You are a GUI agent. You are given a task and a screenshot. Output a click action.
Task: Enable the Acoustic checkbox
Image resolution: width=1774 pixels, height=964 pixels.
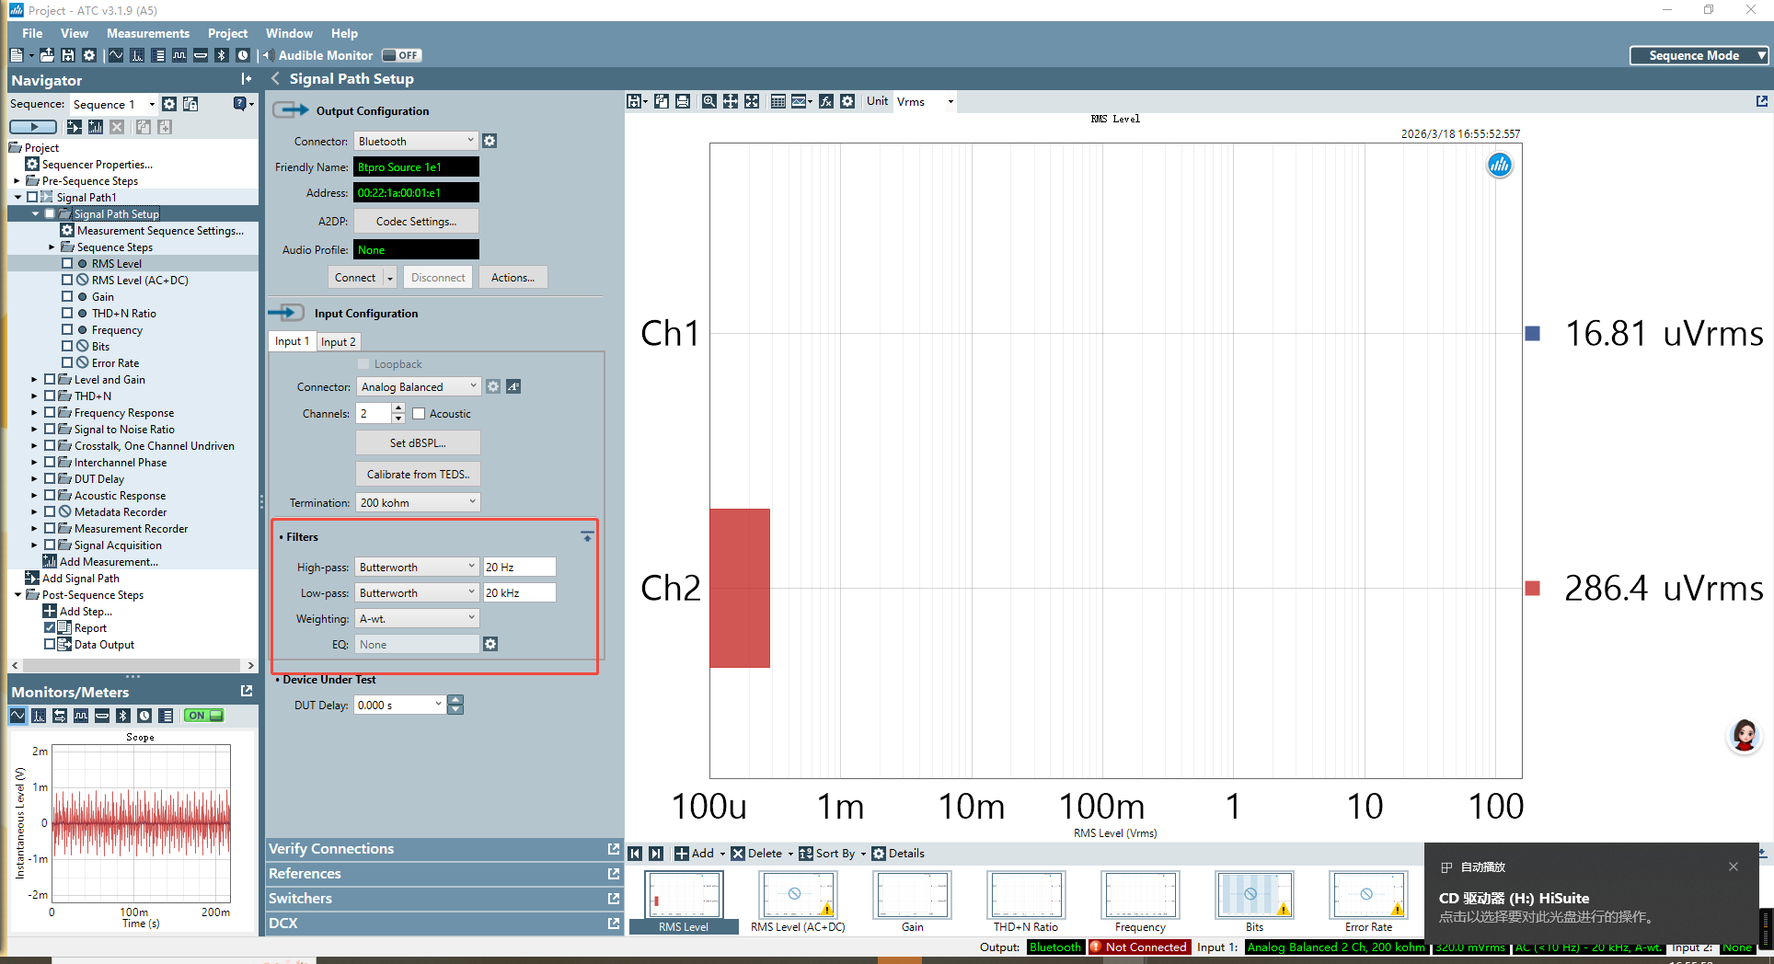click(x=419, y=414)
